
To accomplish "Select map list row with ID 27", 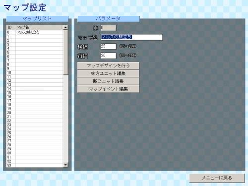I will pos(35,141).
